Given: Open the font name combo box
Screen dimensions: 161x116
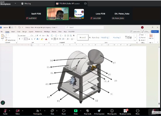Looking at the screenshot, I should pyautogui.click(x=25, y=36).
